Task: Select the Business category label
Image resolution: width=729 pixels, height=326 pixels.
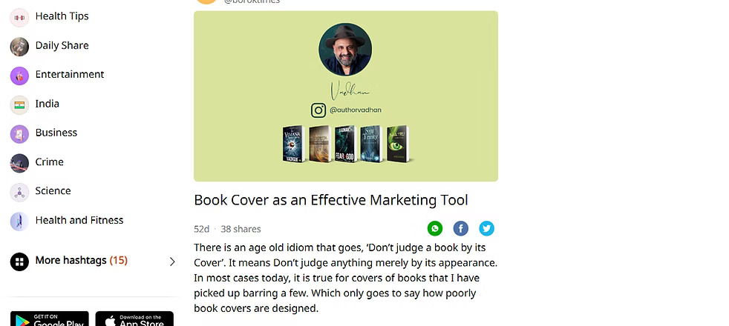Action: click(56, 133)
